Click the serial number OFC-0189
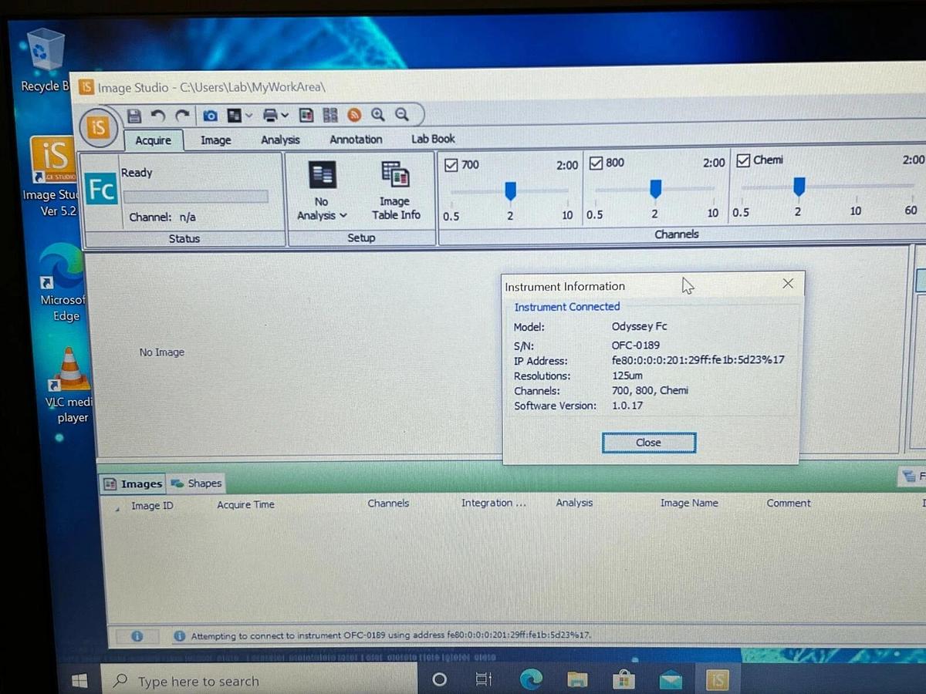This screenshot has width=926, height=694. pyautogui.click(x=636, y=345)
